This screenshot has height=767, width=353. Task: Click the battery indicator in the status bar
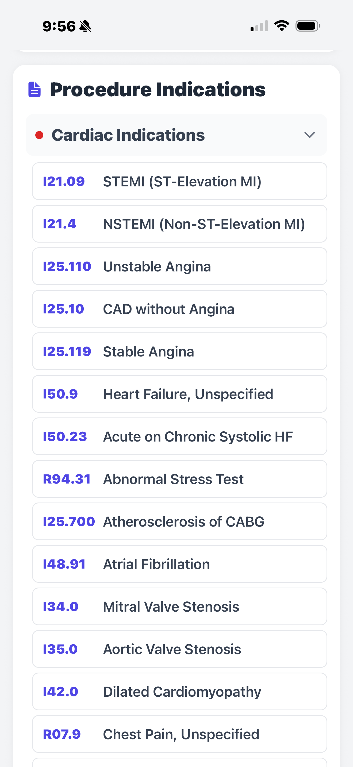[307, 26]
